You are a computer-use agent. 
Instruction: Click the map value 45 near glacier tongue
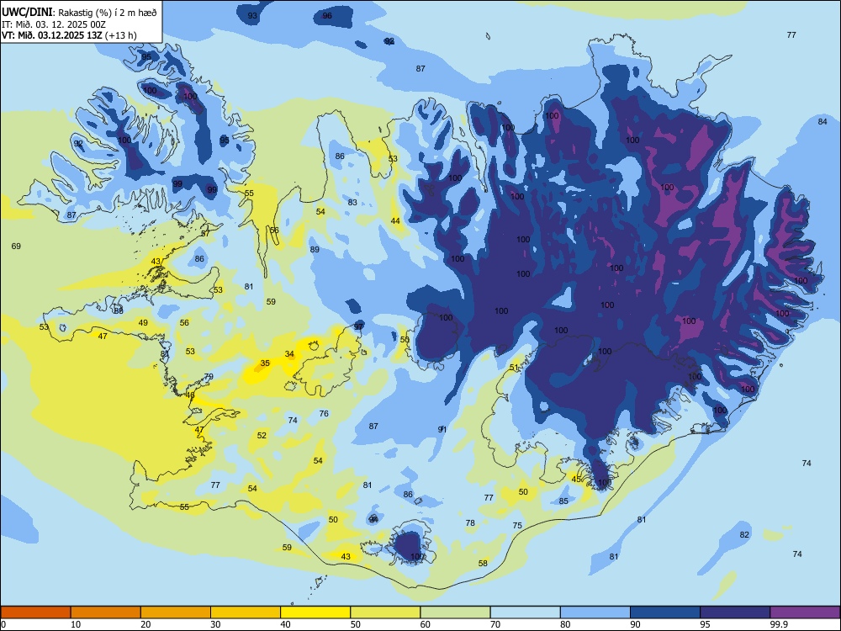(x=577, y=480)
